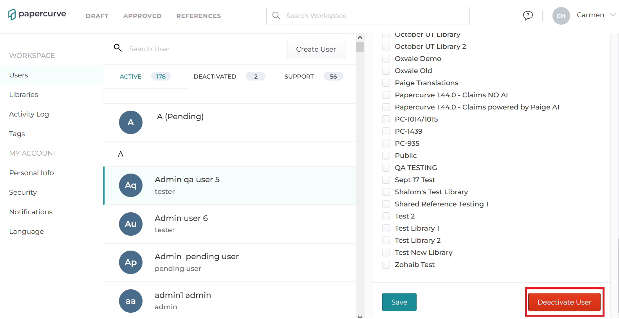The width and height of the screenshot is (619, 319).
Task: Select the Au avatar for Admin user 6
Action: (131, 224)
